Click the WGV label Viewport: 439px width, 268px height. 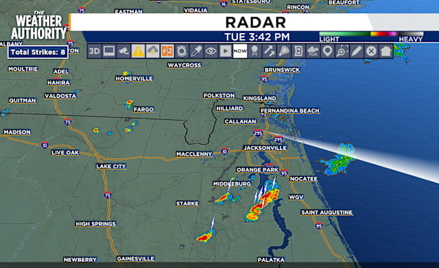[x=296, y=197]
